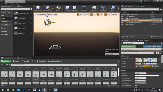
Task: Open the Add Component dropdown
Action: tap(129, 46)
